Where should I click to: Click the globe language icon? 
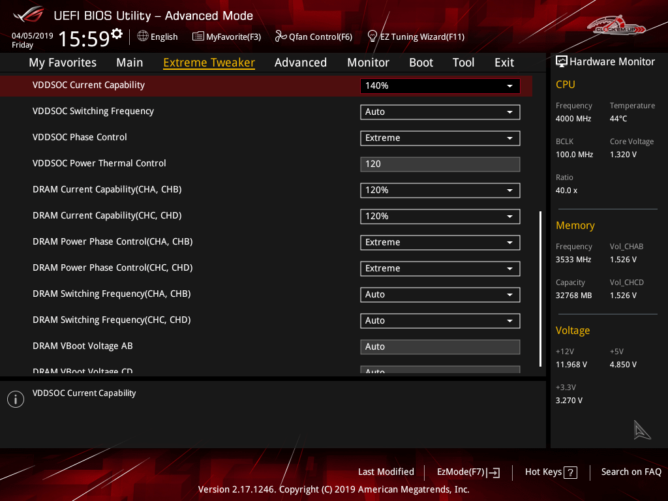coord(142,37)
